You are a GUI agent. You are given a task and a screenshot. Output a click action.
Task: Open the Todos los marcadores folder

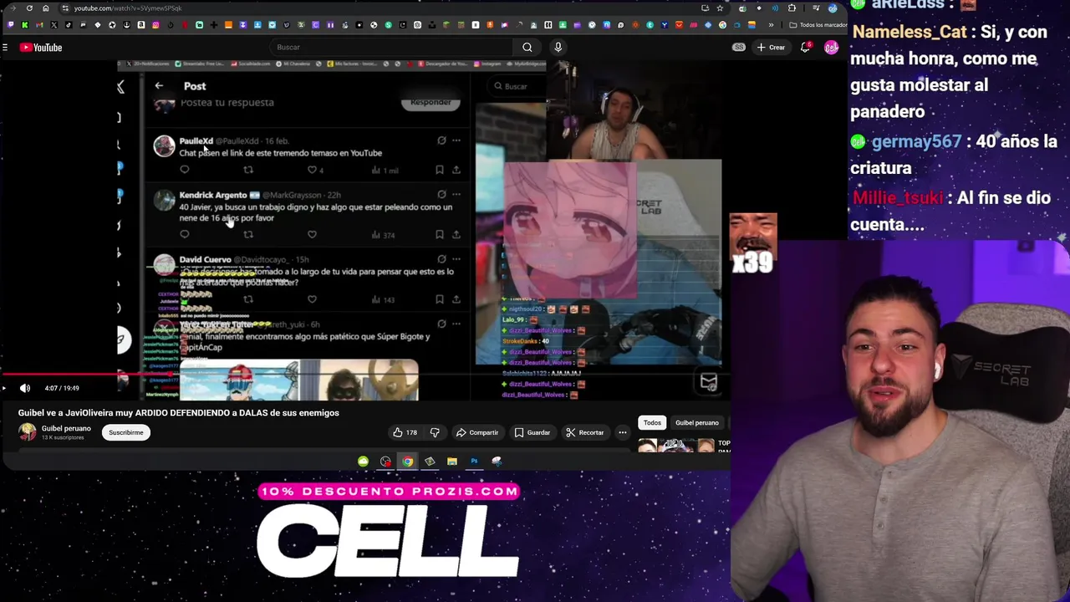coord(818,25)
